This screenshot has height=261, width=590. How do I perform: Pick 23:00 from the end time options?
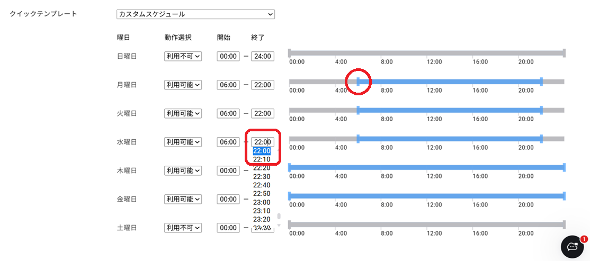262,202
